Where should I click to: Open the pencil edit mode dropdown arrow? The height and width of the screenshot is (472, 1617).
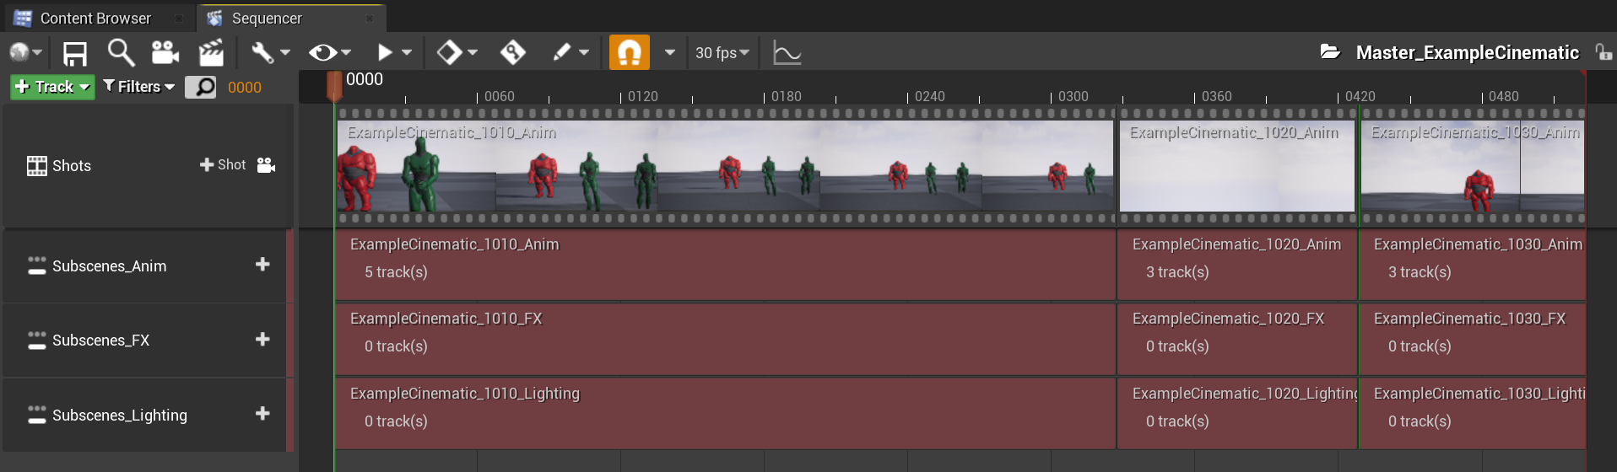(584, 52)
